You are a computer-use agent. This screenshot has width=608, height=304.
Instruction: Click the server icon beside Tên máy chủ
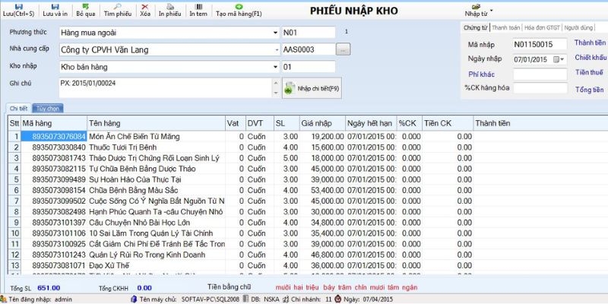[x=134, y=299]
